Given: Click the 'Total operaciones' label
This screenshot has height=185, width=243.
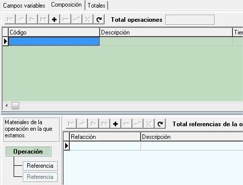Looking at the screenshot, I should (136, 20).
